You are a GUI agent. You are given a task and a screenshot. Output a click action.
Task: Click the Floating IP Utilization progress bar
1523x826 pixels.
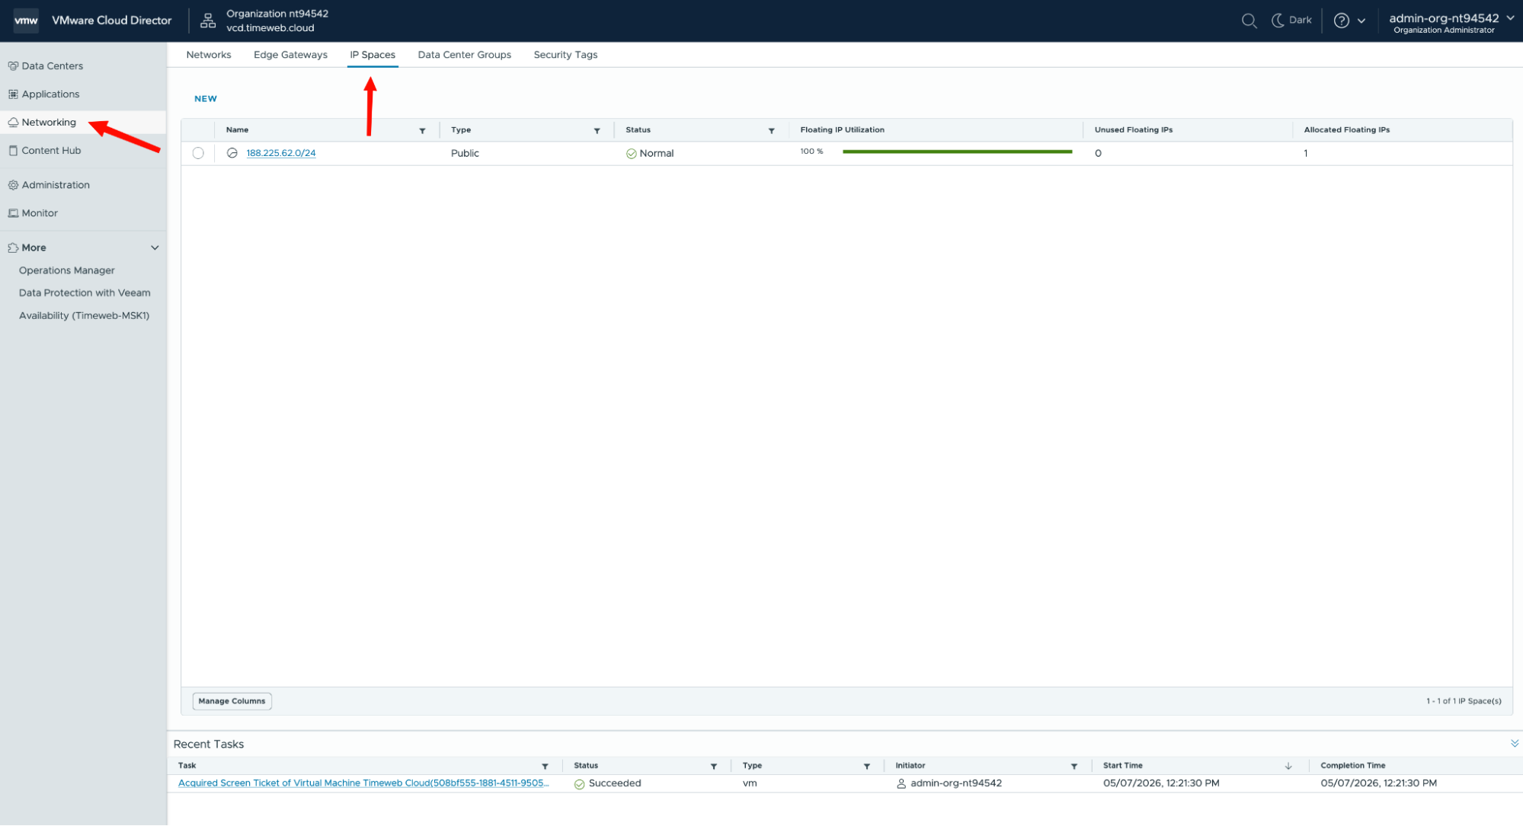pos(957,152)
